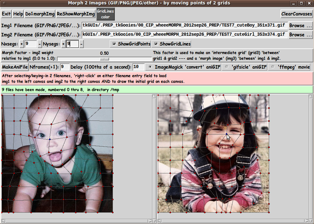Minimize the Morph 2 Images window
The height and width of the screenshot is (224, 314).
point(294,3)
